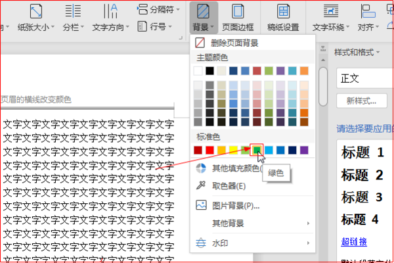The width and height of the screenshot is (394, 263).
Task: Click the 背景 background icon
Action: click(203, 11)
